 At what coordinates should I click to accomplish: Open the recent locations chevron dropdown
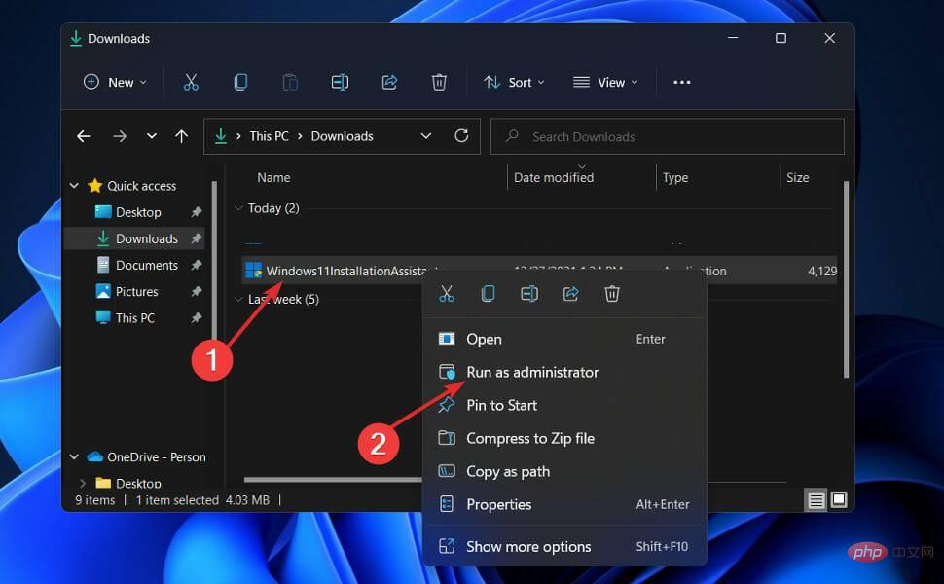coord(152,136)
